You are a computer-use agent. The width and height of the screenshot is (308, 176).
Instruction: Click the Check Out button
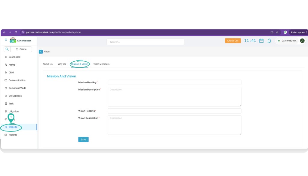pyautogui.click(x=233, y=40)
